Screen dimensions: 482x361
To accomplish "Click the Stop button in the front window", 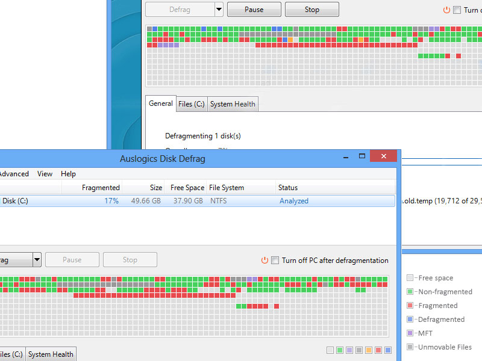I will [x=130, y=260].
